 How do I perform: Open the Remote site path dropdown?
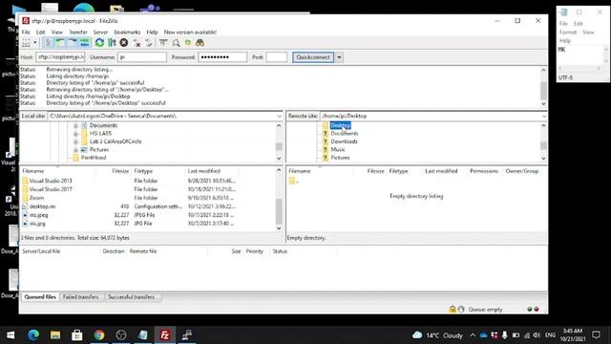click(x=544, y=117)
